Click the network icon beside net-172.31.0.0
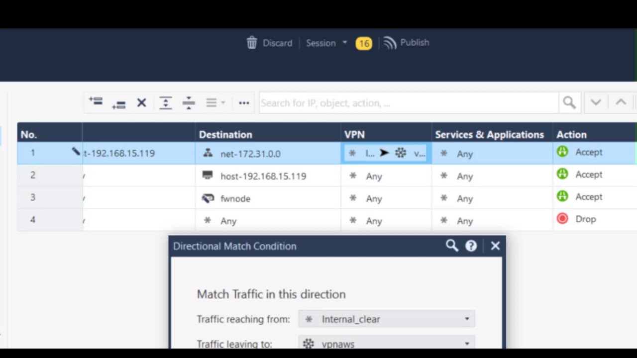The height and width of the screenshot is (358, 637). point(208,153)
